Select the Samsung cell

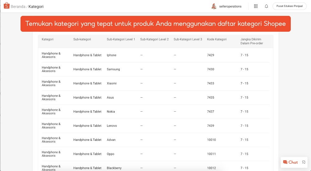pyautogui.click(x=113, y=69)
